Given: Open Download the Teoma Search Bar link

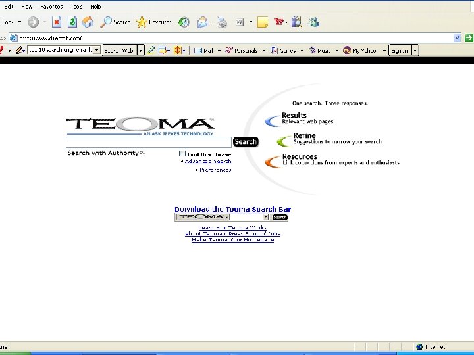Looking at the screenshot, I should point(233,209).
